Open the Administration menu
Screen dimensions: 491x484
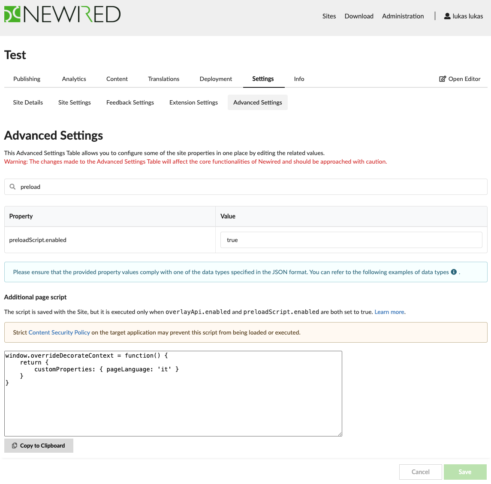[x=403, y=16]
